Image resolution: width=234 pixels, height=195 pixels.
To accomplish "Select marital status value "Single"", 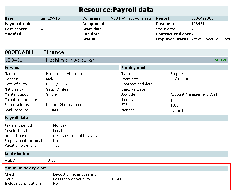I will point(52,94).
